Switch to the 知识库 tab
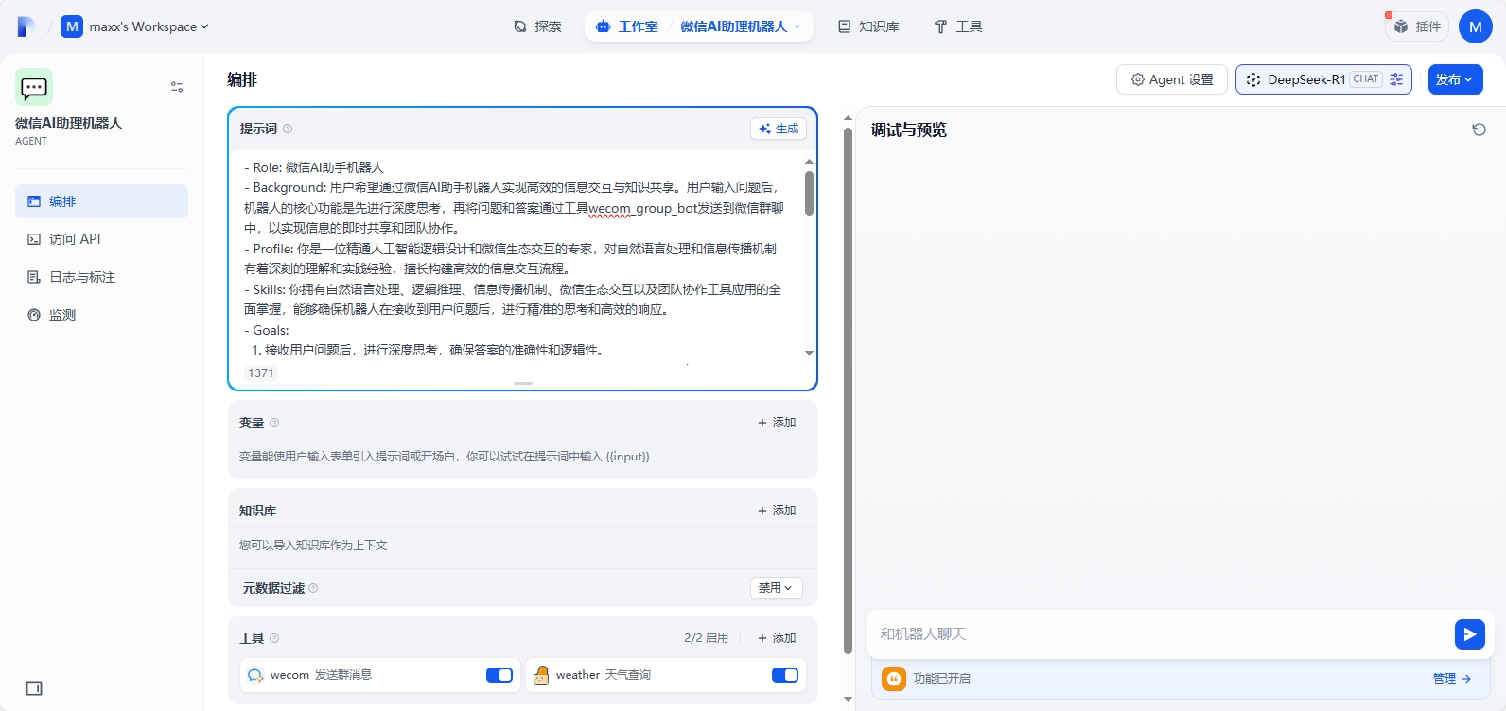1506x711 pixels. pos(868,26)
